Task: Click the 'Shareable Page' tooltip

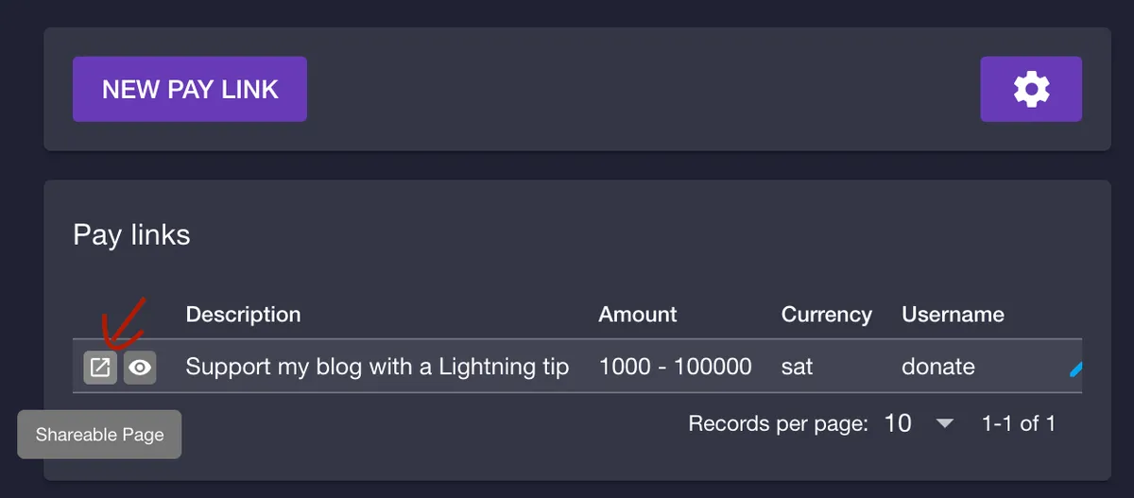Action: [99, 435]
